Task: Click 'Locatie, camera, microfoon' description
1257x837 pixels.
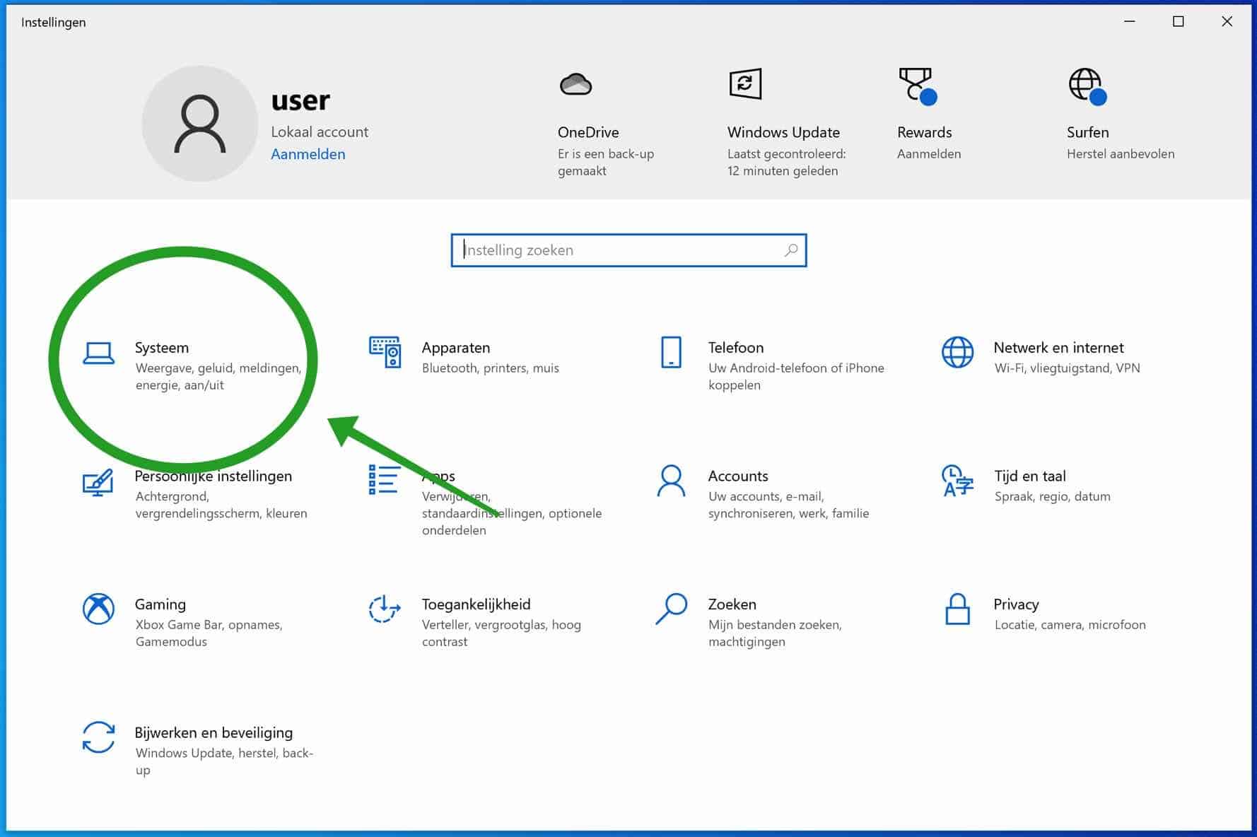Action: [x=1070, y=625]
